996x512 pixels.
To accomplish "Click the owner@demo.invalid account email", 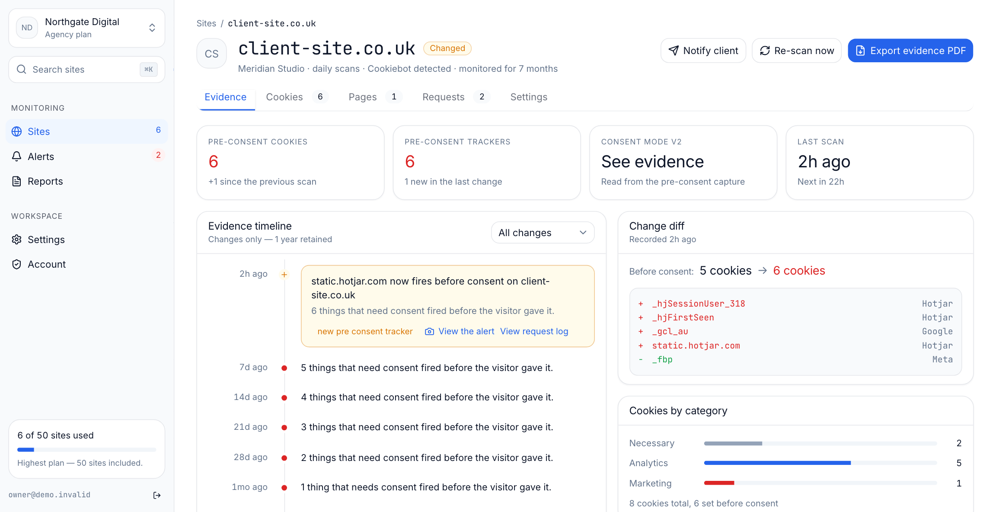I will [50, 495].
